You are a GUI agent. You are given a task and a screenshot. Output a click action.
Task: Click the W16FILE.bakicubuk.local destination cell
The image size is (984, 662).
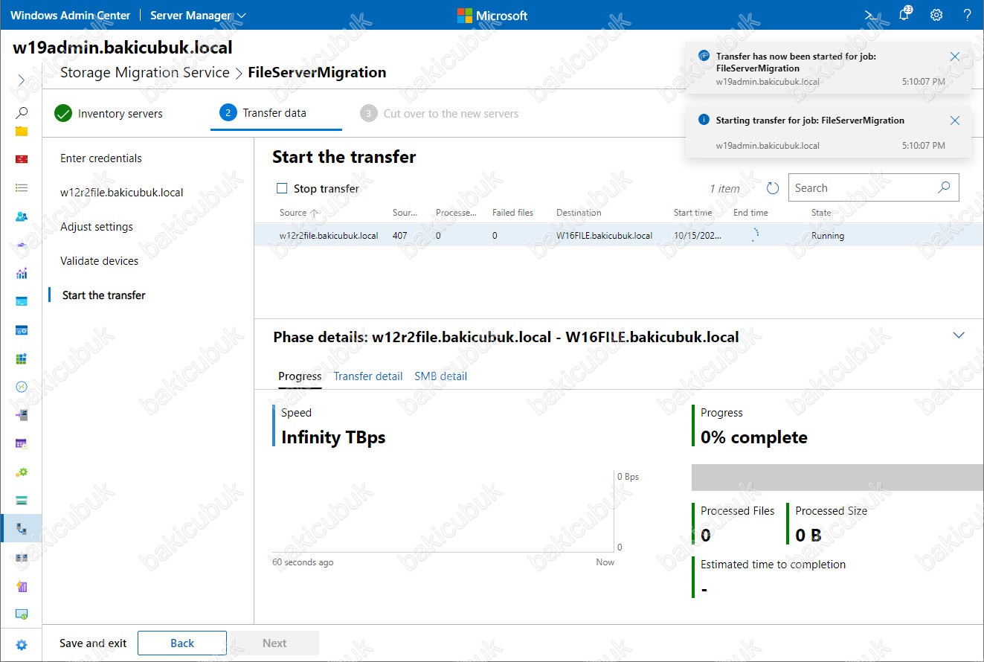605,236
